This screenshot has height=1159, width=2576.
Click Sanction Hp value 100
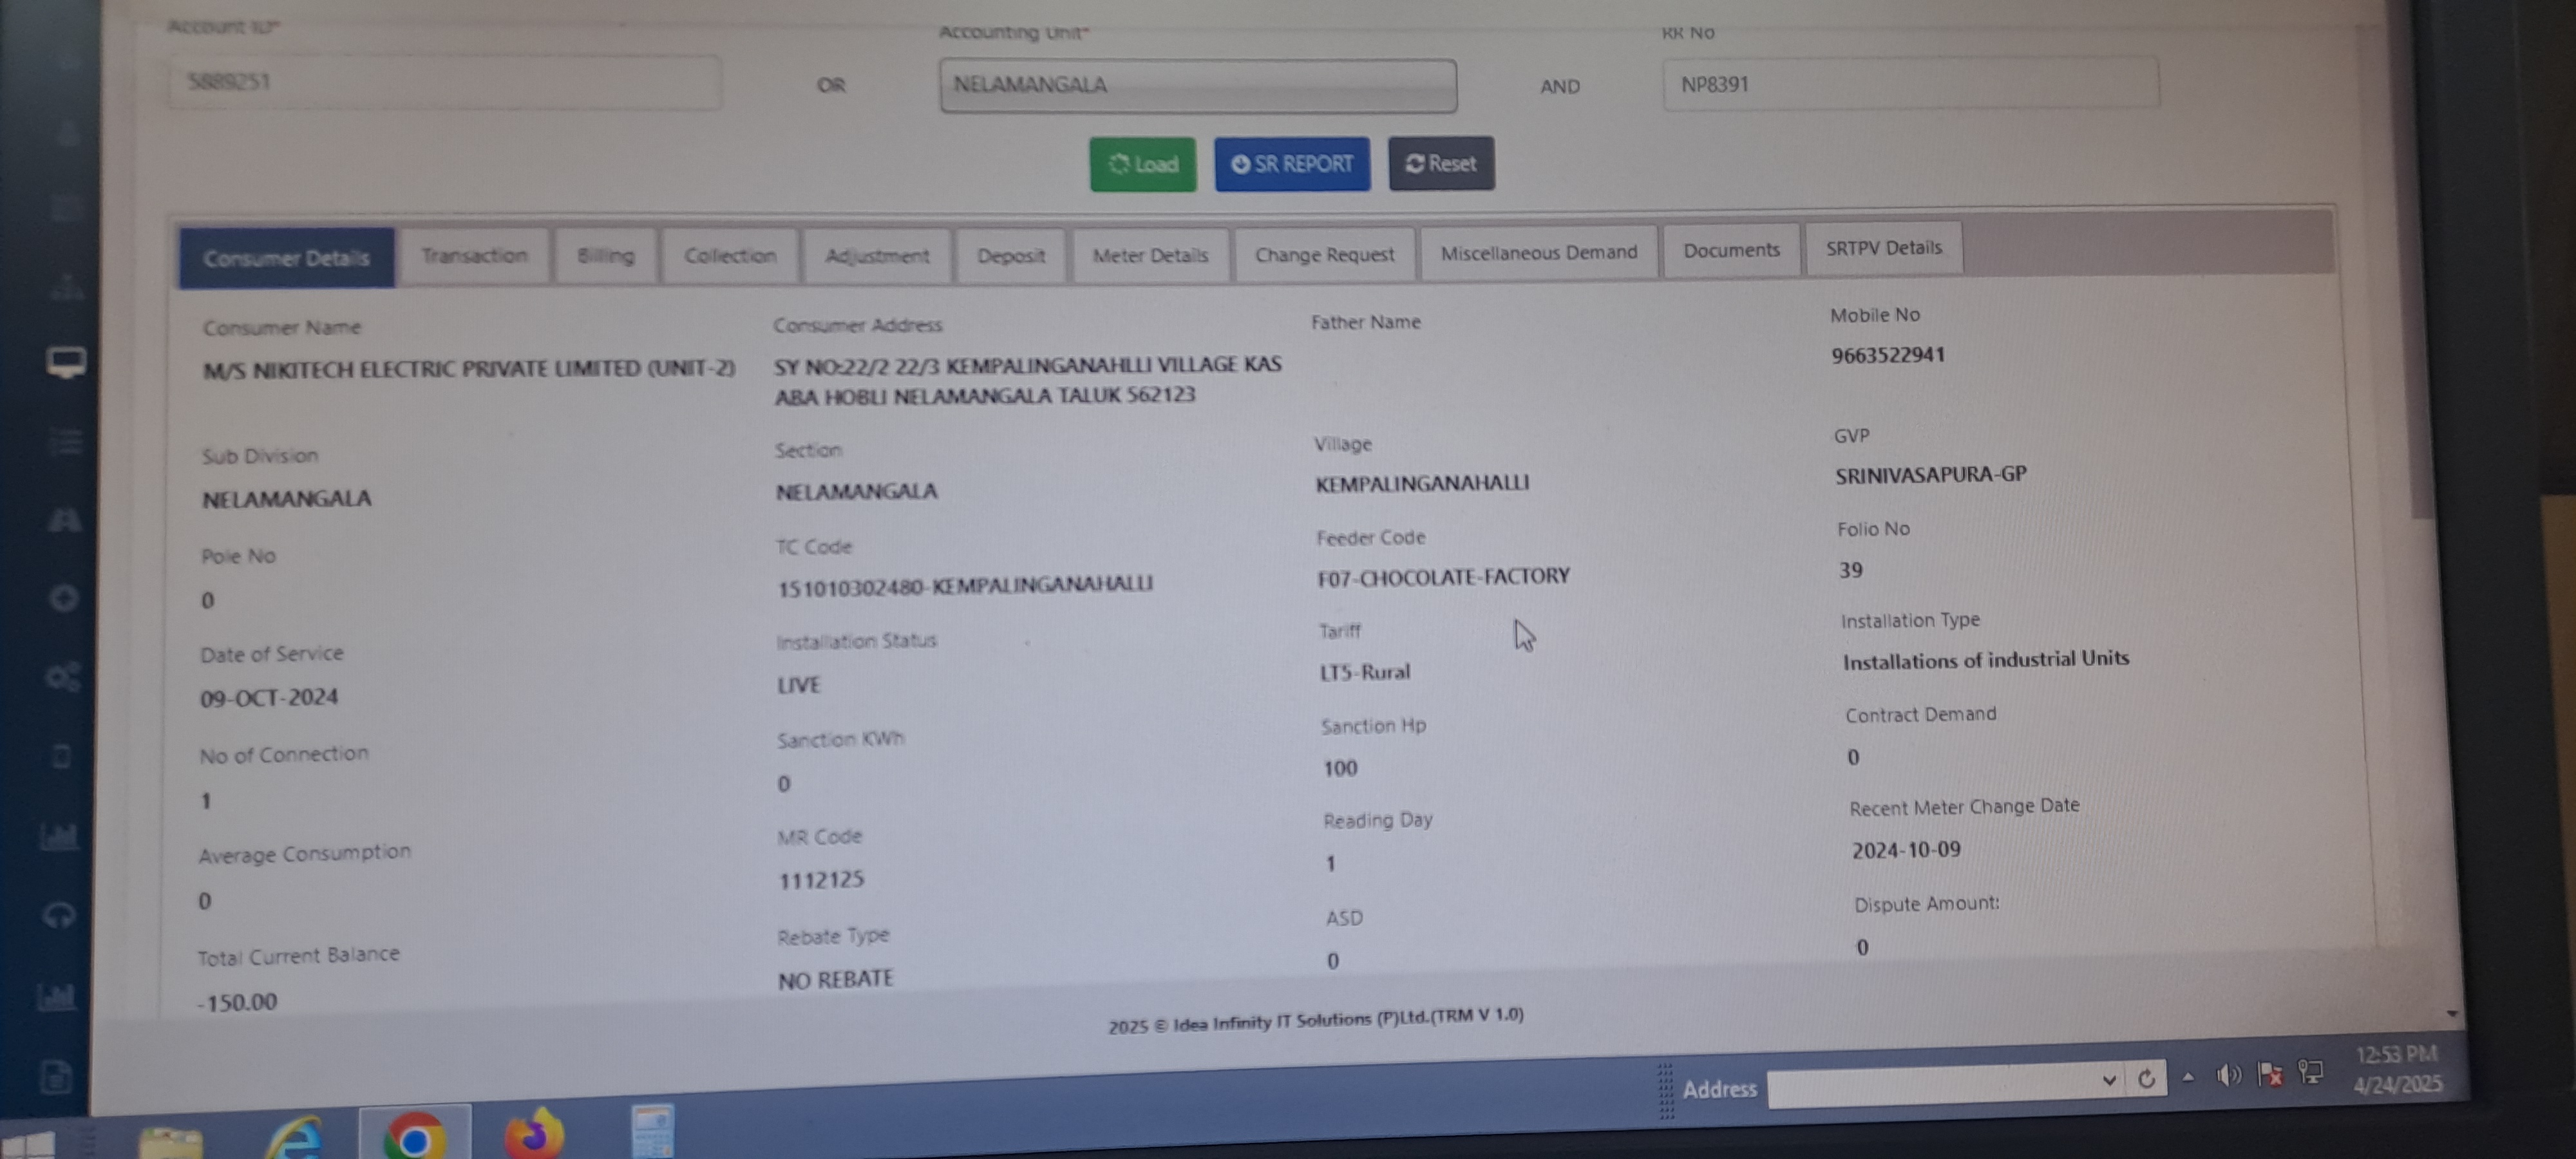point(1340,768)
